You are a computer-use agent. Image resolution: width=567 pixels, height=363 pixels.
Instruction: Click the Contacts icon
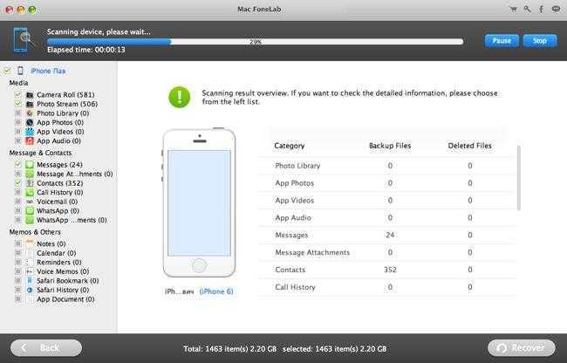pos(30,183)
